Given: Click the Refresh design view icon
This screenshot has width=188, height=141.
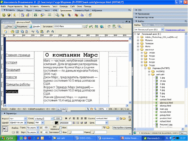Looking at the screenshot, I should [109, 26].
